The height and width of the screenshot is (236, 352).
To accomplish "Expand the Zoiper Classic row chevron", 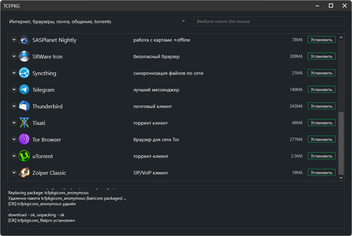I will point(14,172).
